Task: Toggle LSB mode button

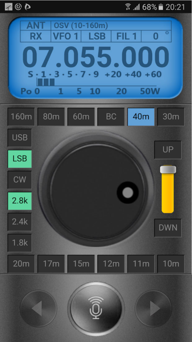Action: pyautogui.click(x=20, y=159)
